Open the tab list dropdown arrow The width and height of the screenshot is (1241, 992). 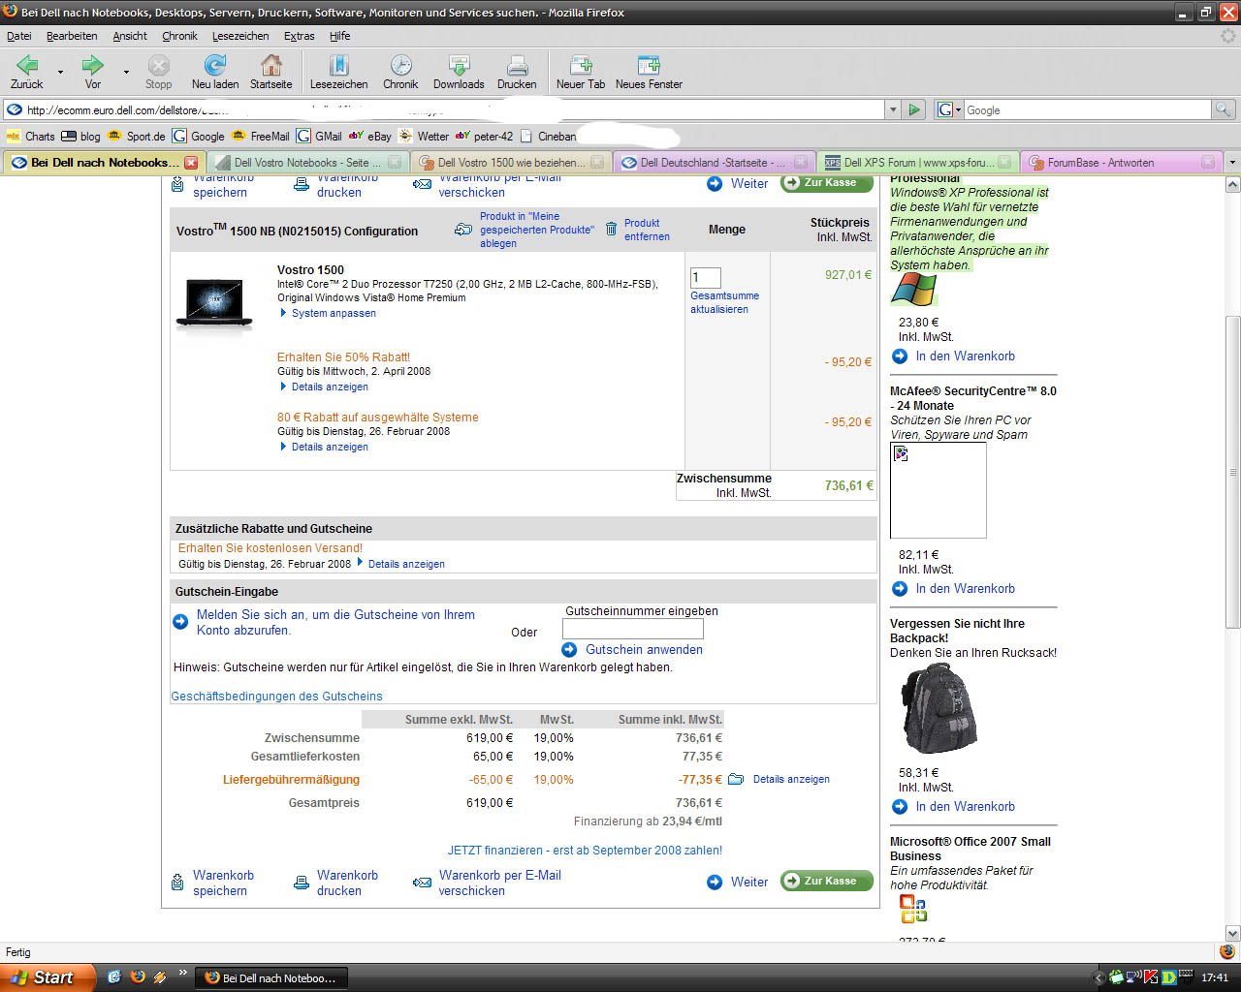(1231, 162)
